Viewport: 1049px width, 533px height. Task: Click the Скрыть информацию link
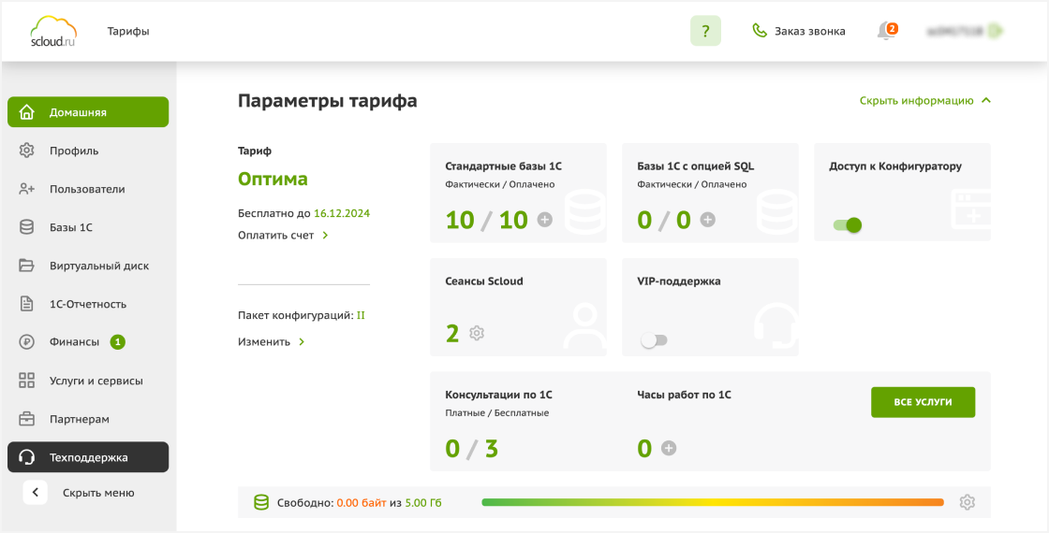click(917, 101)
